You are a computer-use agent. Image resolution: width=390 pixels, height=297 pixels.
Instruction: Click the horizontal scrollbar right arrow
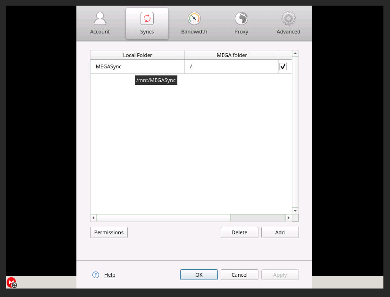[289, 218]
